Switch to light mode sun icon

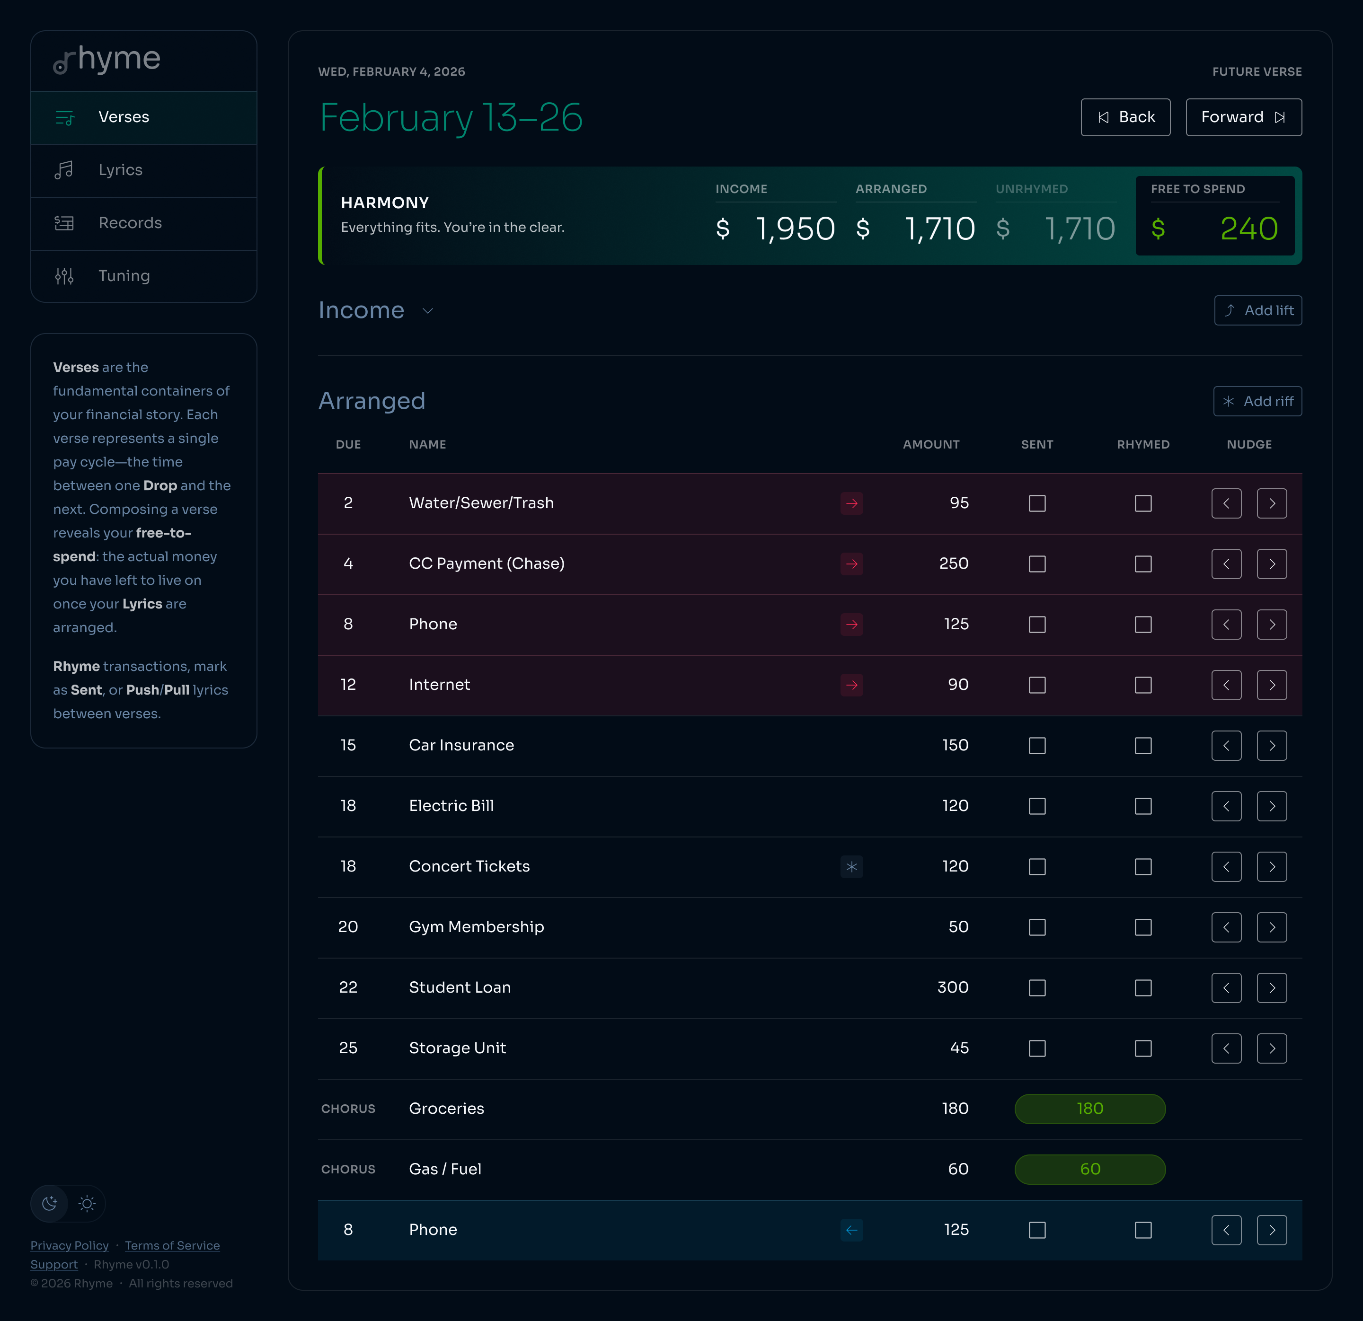pos(87,1204)
